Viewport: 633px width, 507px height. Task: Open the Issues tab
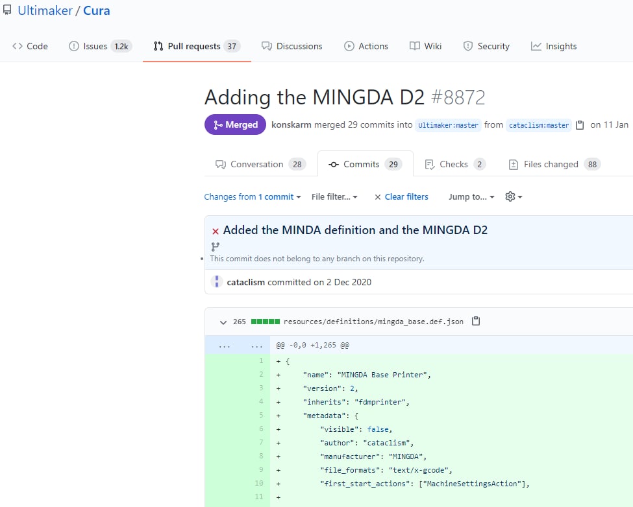[100, 46]
